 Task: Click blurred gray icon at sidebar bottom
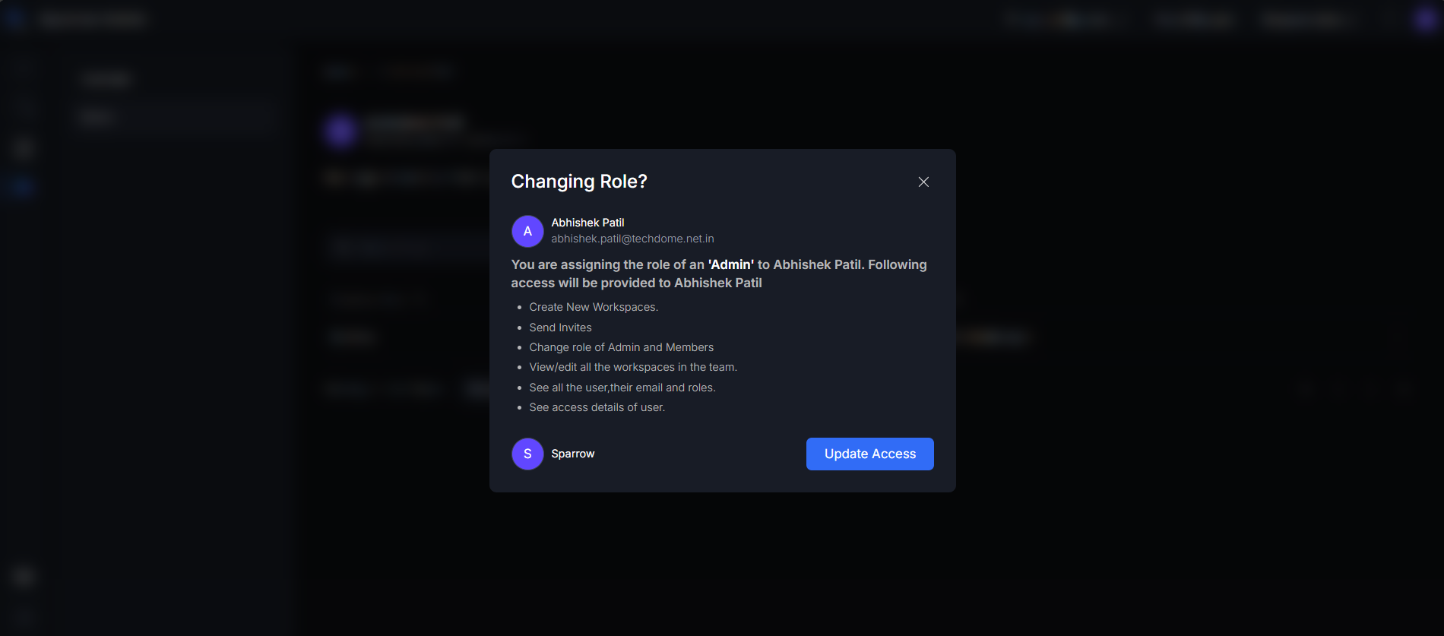pos(23,577)
